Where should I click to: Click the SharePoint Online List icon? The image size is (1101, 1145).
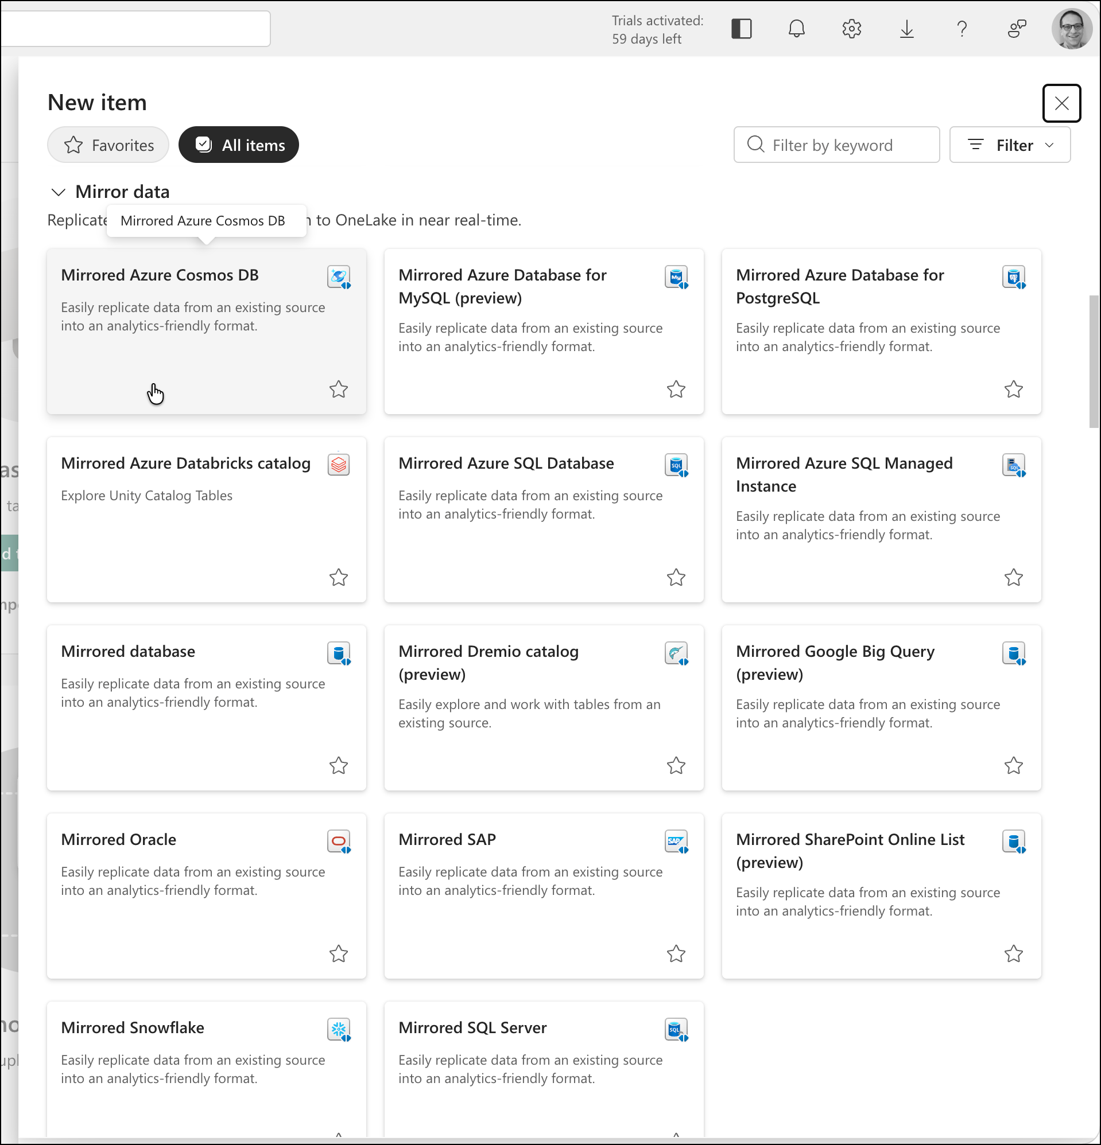point(1013,841)
